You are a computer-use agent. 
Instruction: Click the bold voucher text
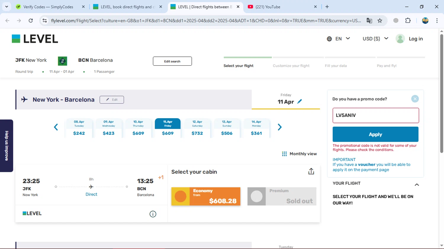pyautogui.click(x=366, y=165)
